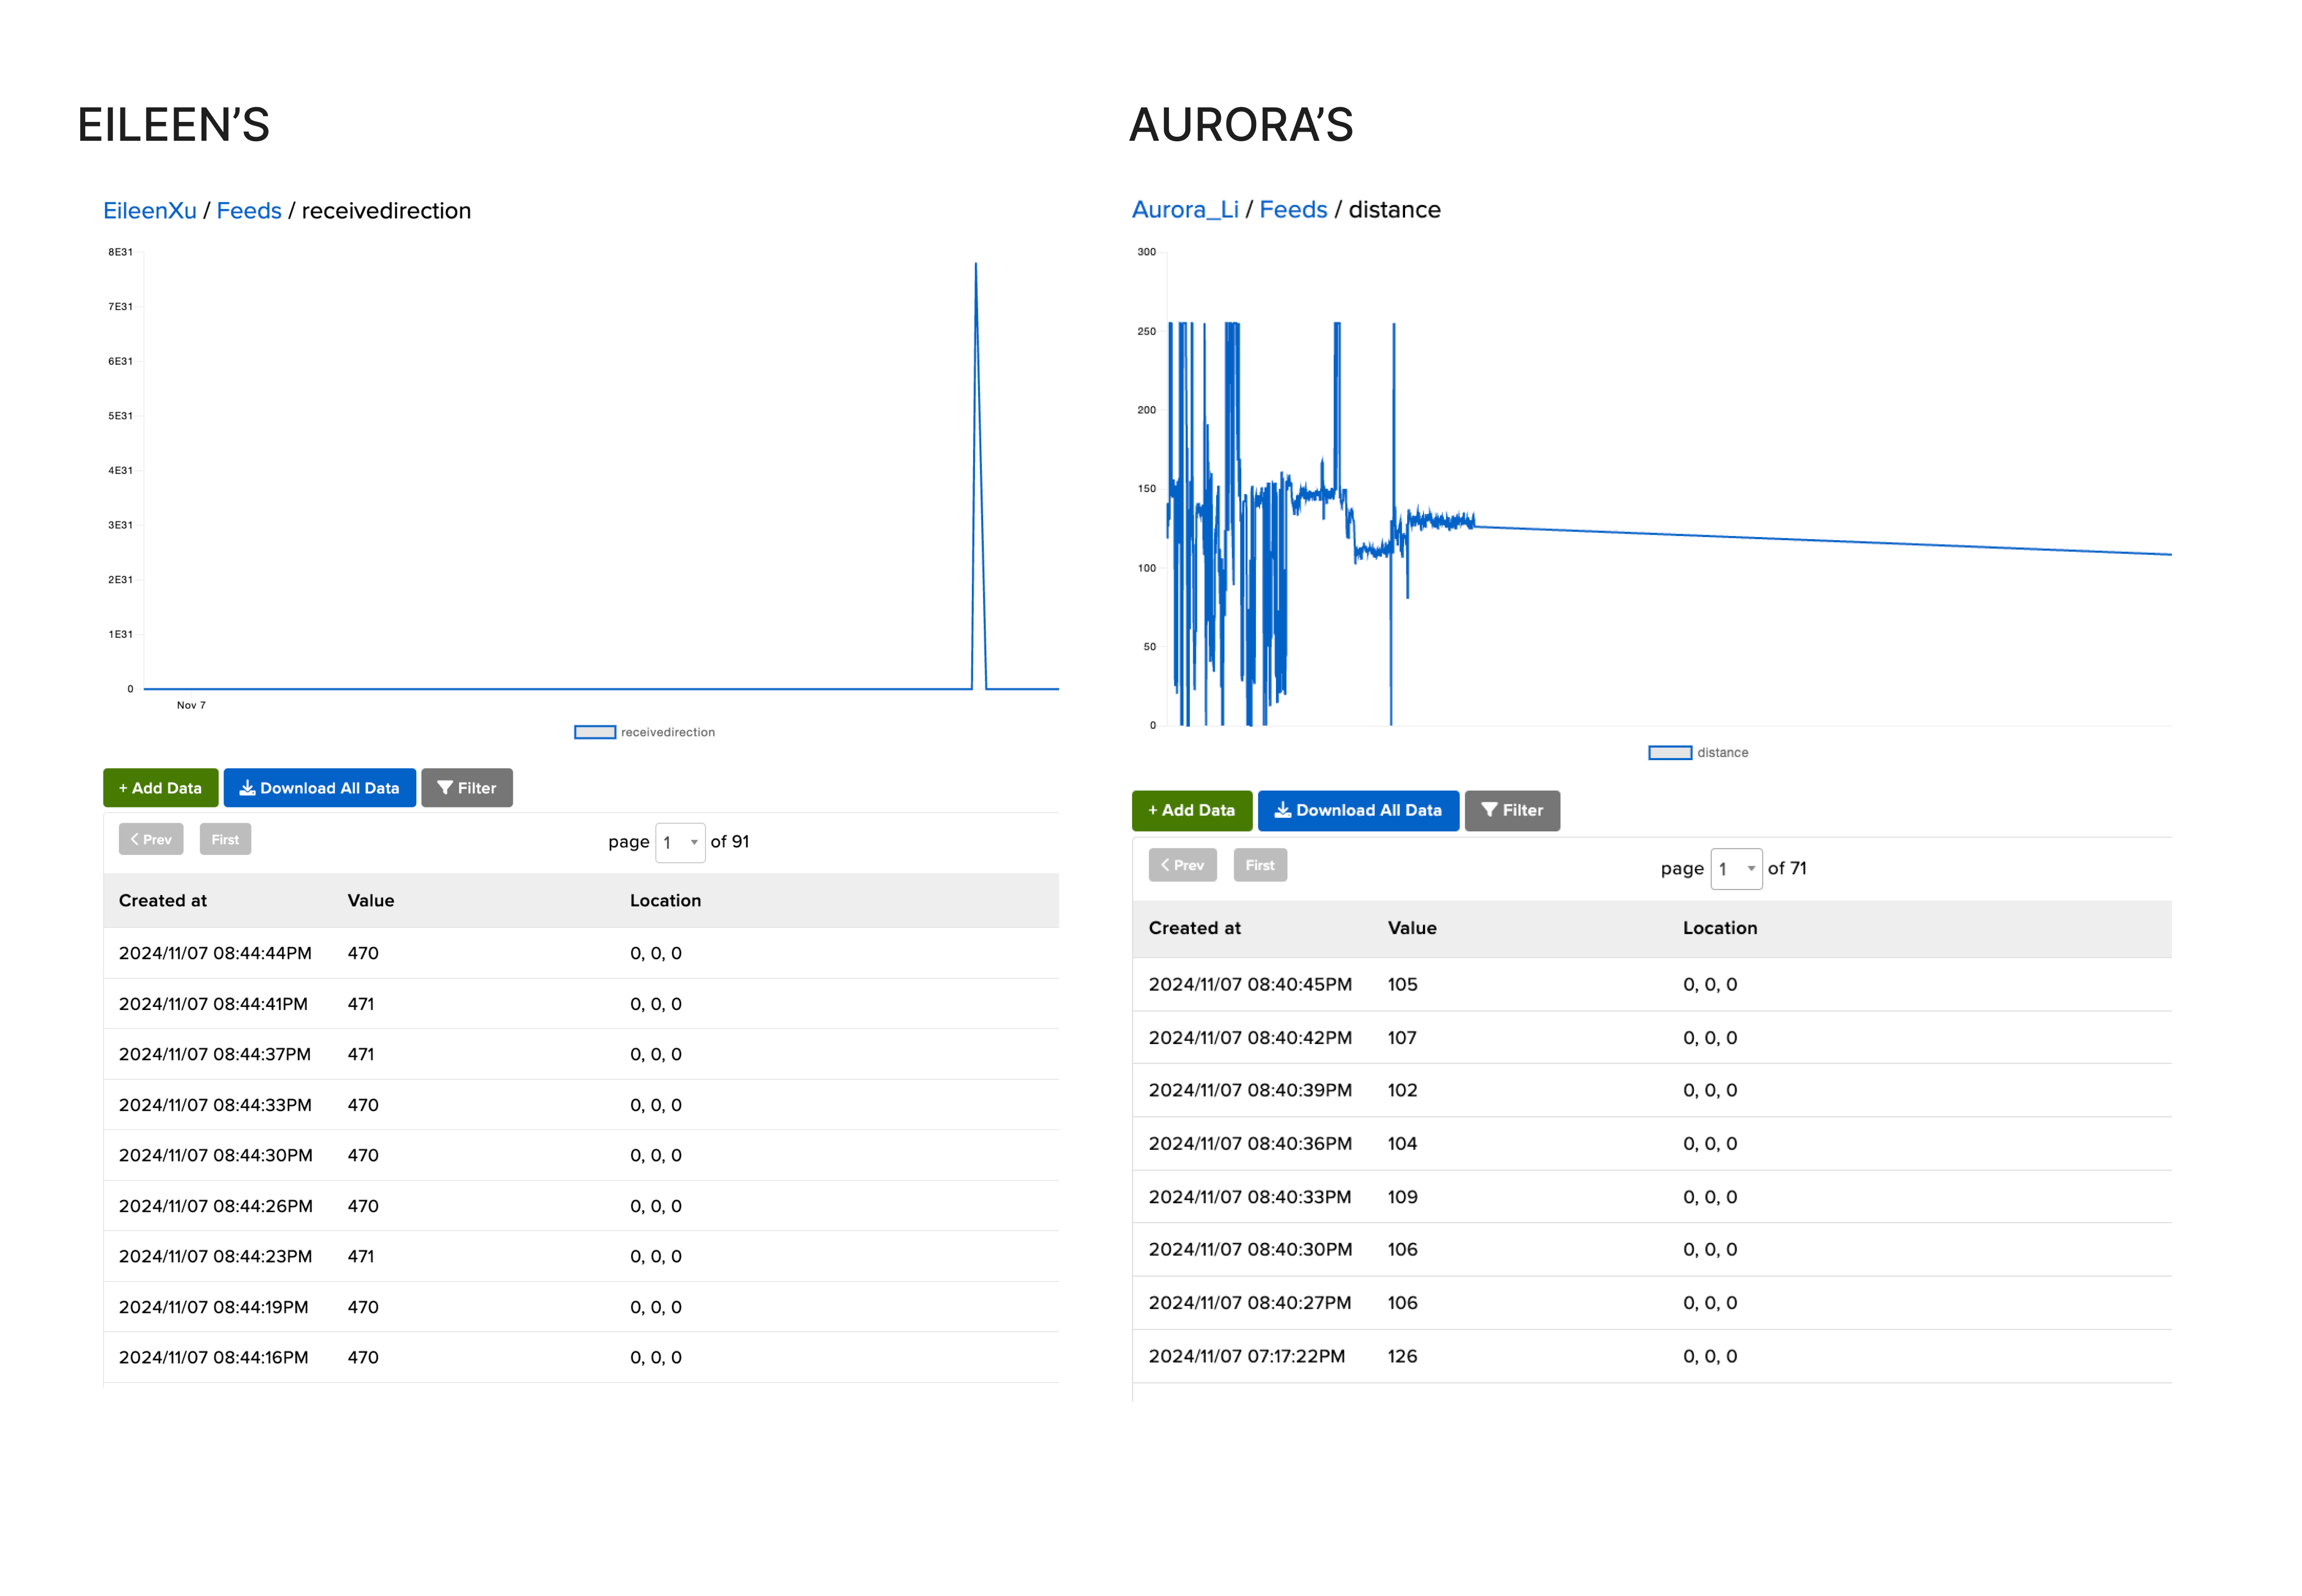The height and width of the screenshot is (1596, 2302).
Task: Click Download All Data on Eileen's feed
Action: pyautogui.click(x=319, y=788)
